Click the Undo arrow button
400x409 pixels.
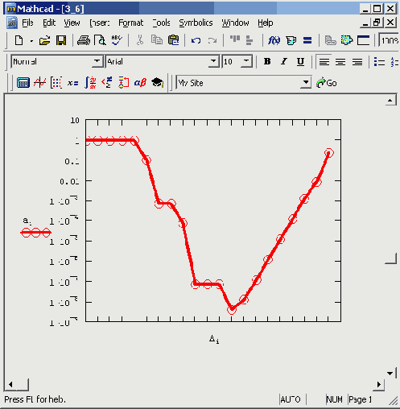pyautogui.click(x=196, y=40)
